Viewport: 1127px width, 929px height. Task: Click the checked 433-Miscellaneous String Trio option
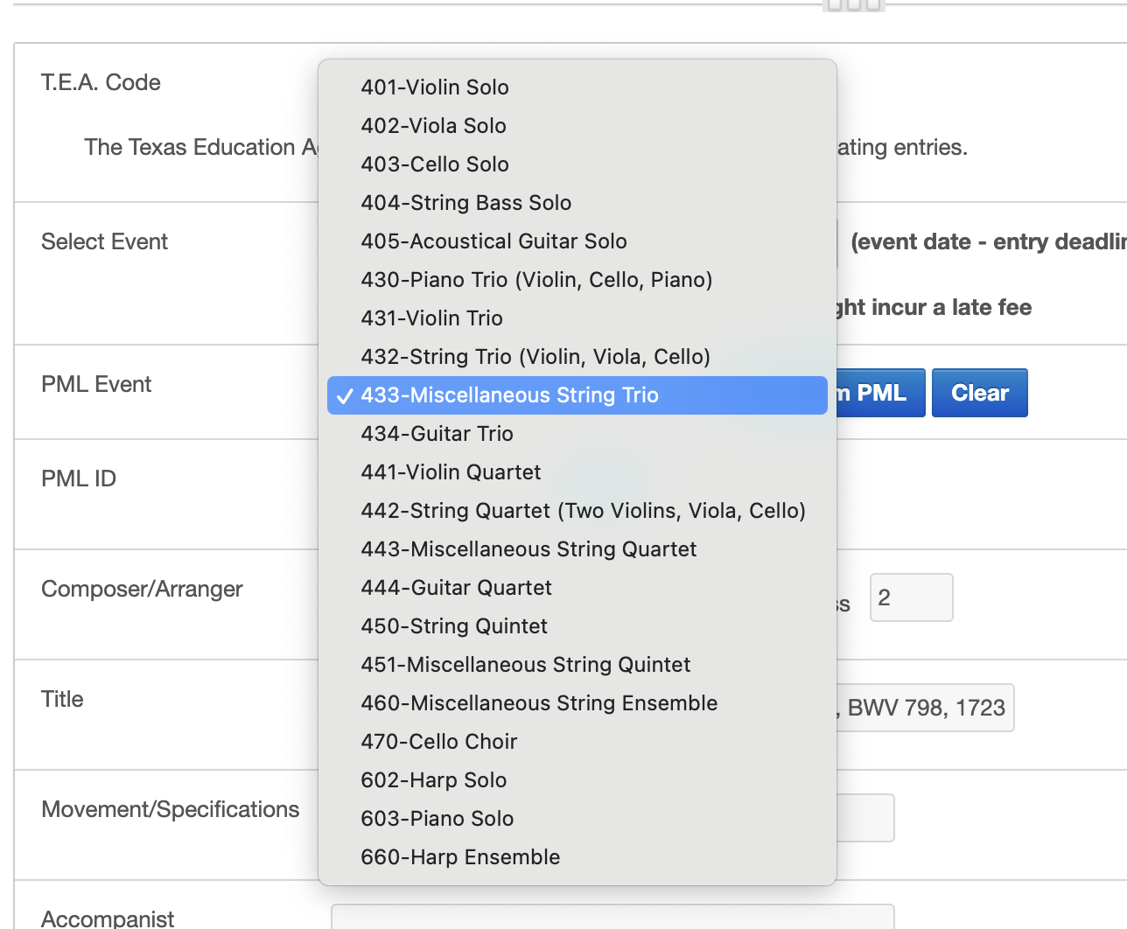509,395
